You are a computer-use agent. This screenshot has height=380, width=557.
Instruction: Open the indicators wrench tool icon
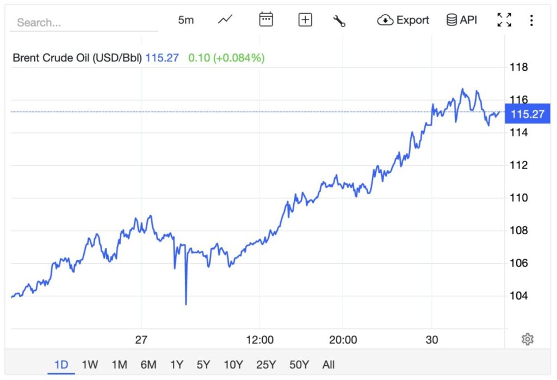[x=338, y=20]
